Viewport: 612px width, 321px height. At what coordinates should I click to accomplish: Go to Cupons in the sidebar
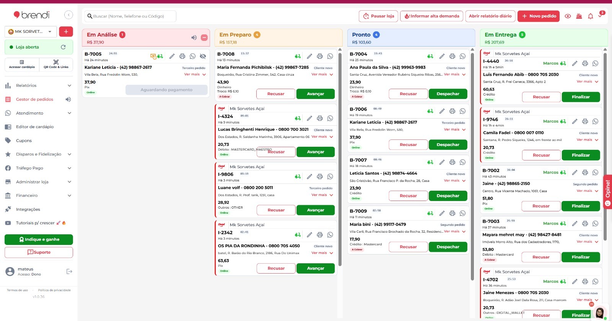24,141
